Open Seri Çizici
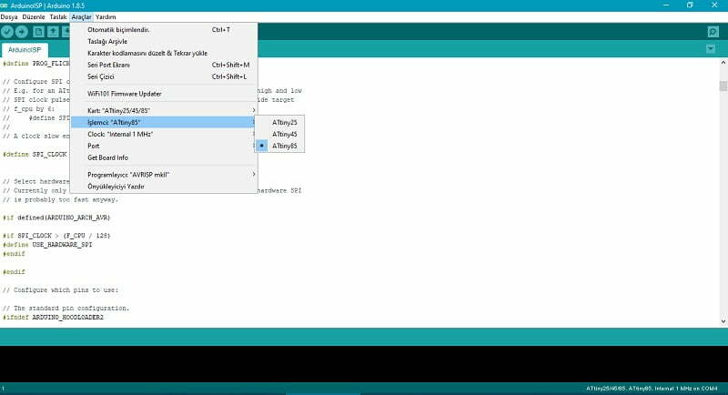This screenshot has width=728, height=395. (164, 76)
